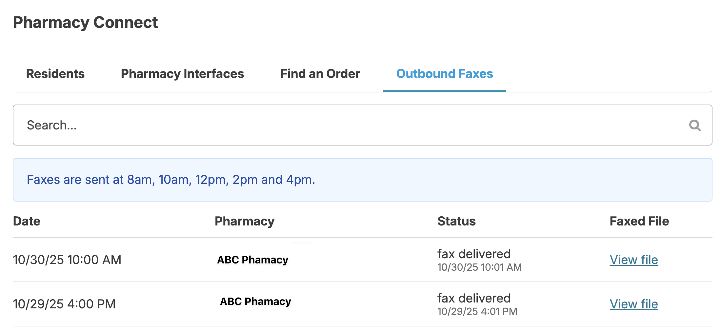722x331 pixels.
Task: Click the Pharmacy column header
Action: point(244,221)
